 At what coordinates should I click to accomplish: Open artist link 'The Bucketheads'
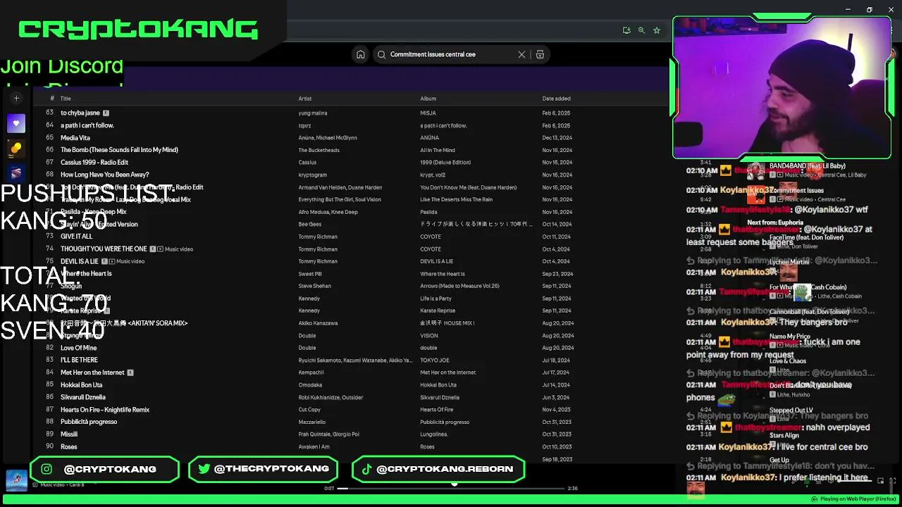318,150
